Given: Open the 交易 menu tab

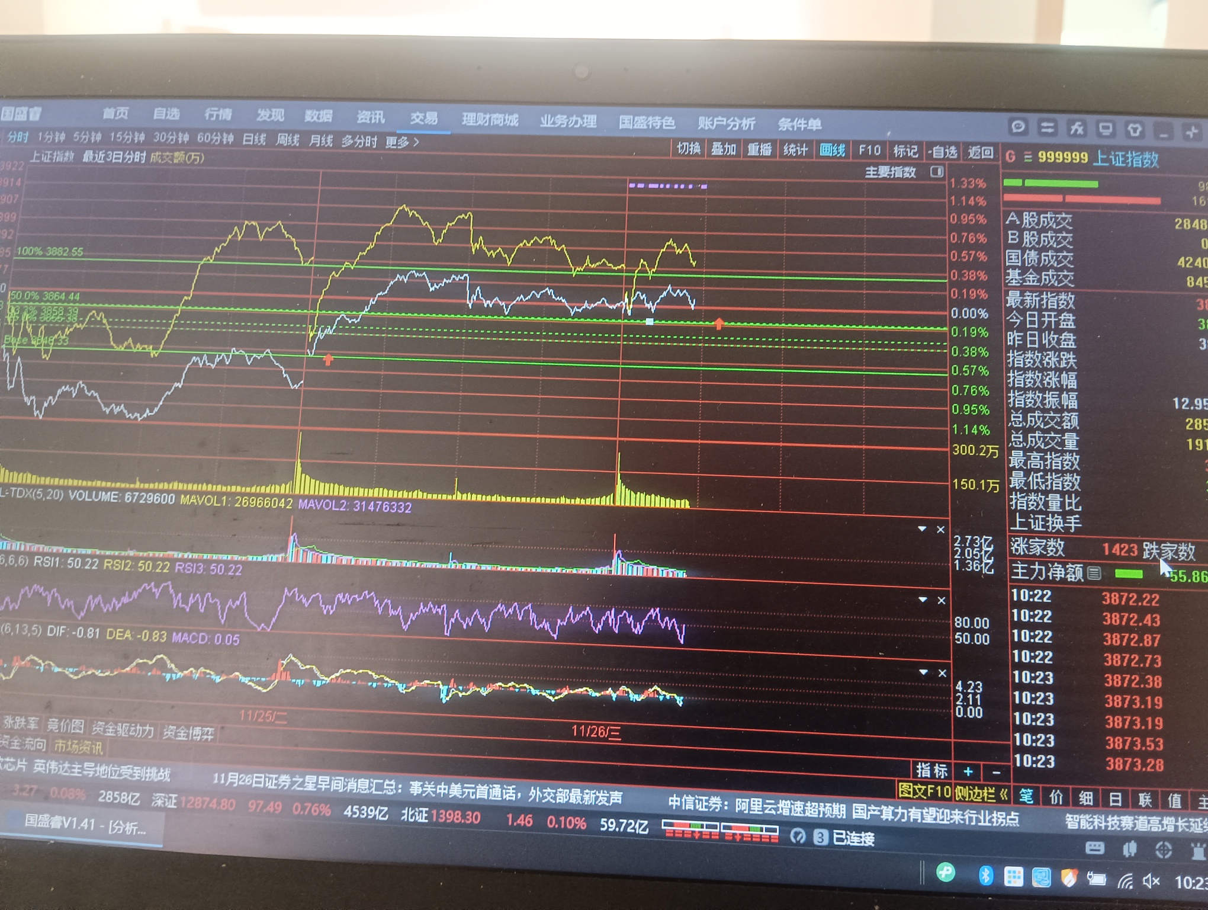Looking at the screenshot, I should click(x=424, y=118).
